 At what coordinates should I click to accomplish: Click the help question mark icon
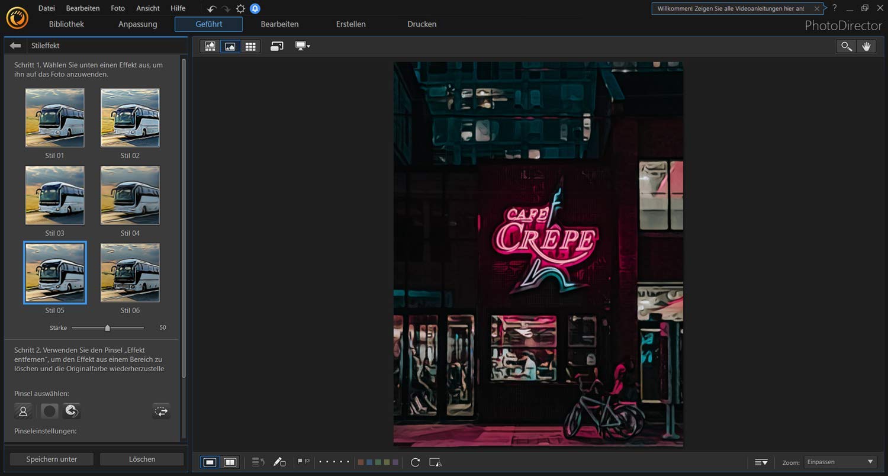tap(835, 8)
